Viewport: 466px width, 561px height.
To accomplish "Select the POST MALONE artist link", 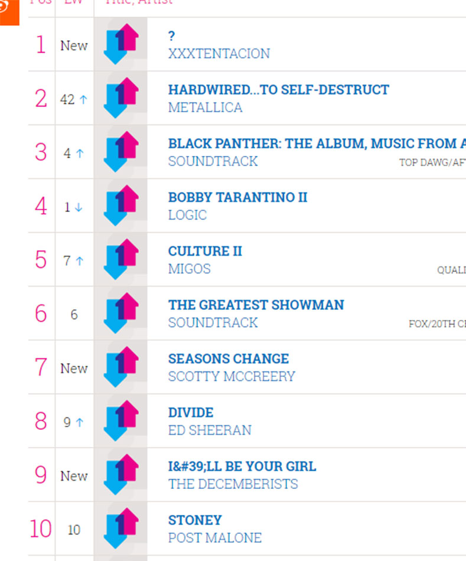I will (x=215, y=538).
